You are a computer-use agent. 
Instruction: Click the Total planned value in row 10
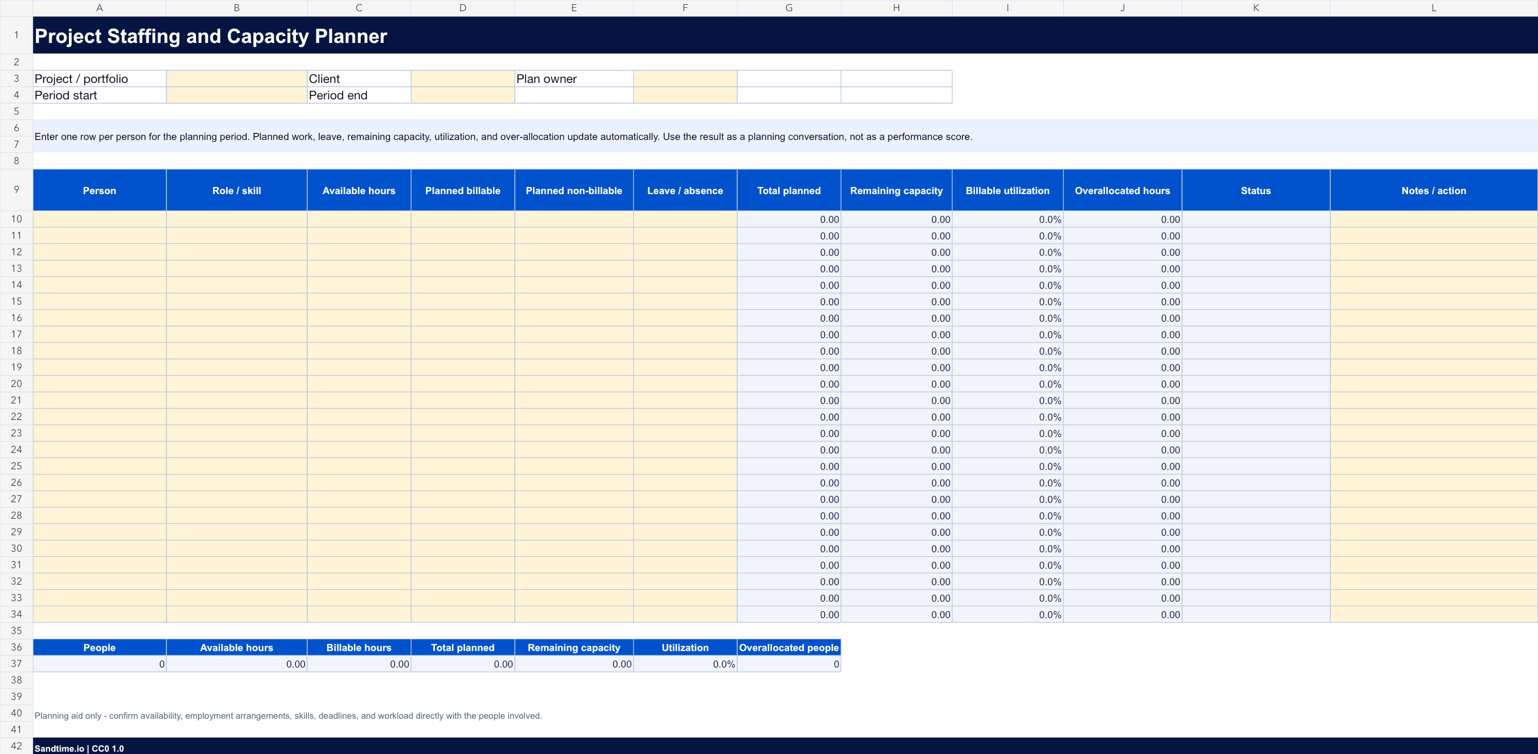point(788,219)
